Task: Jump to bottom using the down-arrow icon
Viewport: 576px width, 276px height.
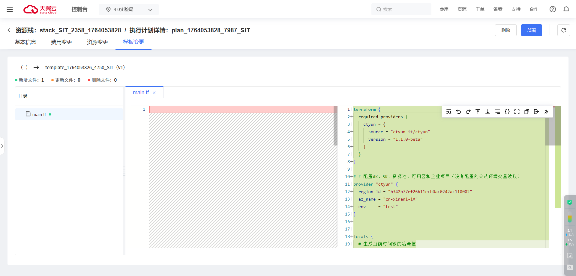Action: click(x=488, y=112)
